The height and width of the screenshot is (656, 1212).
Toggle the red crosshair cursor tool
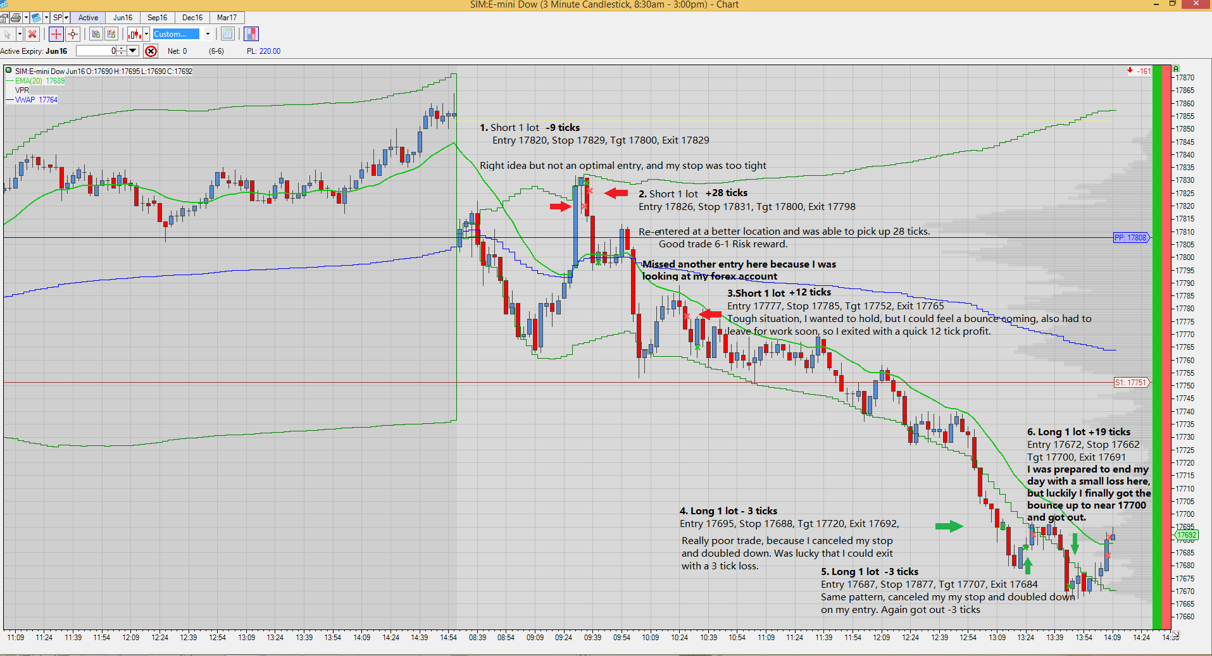pyautogui.click(x=56, y=34)
